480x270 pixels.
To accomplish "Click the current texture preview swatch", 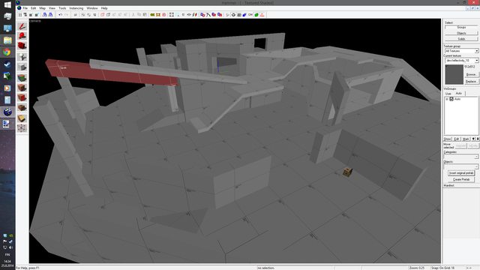I will tap(454, 74).
